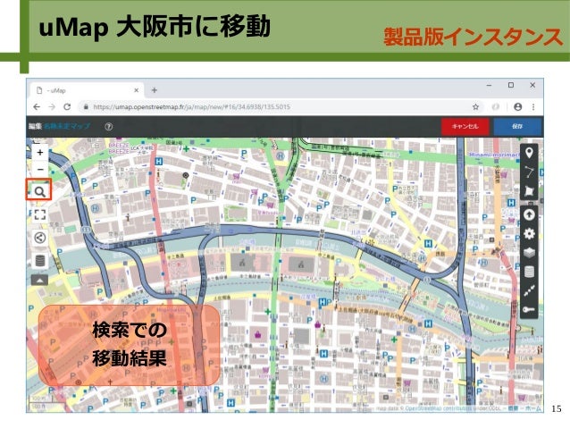Manage data layers in right toolbar
570x428 pixels.
(529, 272)
